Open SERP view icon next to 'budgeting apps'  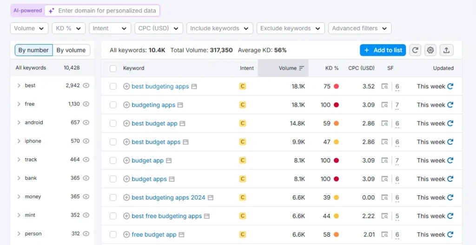coord(180,105)
